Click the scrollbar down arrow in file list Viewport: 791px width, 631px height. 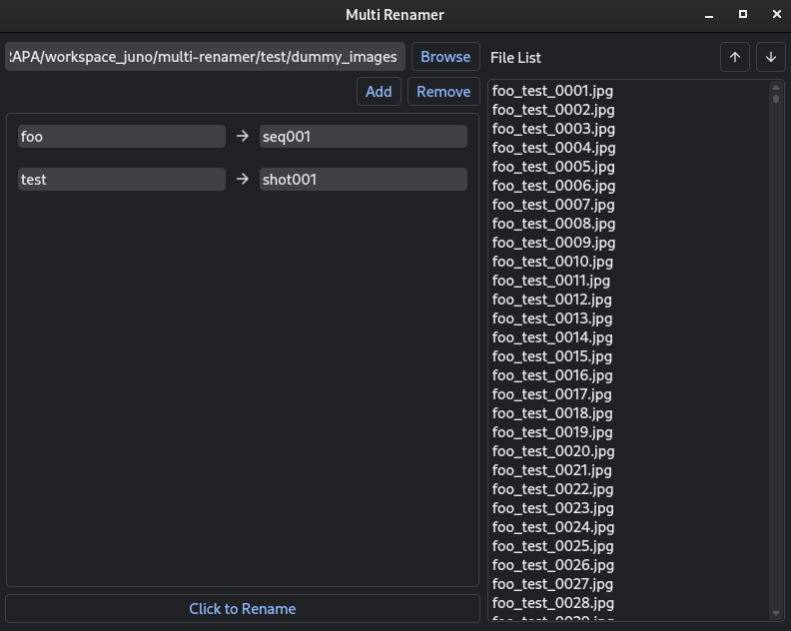click(776, 613)
